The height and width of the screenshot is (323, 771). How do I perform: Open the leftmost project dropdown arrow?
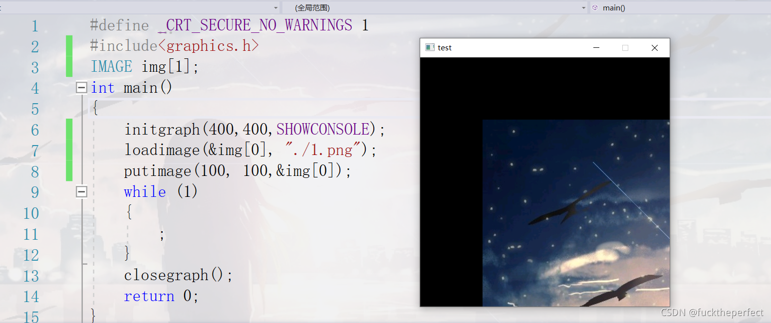pos(275,8)
